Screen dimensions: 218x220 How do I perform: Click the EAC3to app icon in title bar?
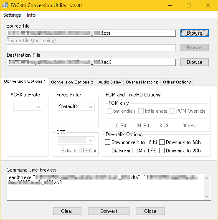click(x=5, y=5)
